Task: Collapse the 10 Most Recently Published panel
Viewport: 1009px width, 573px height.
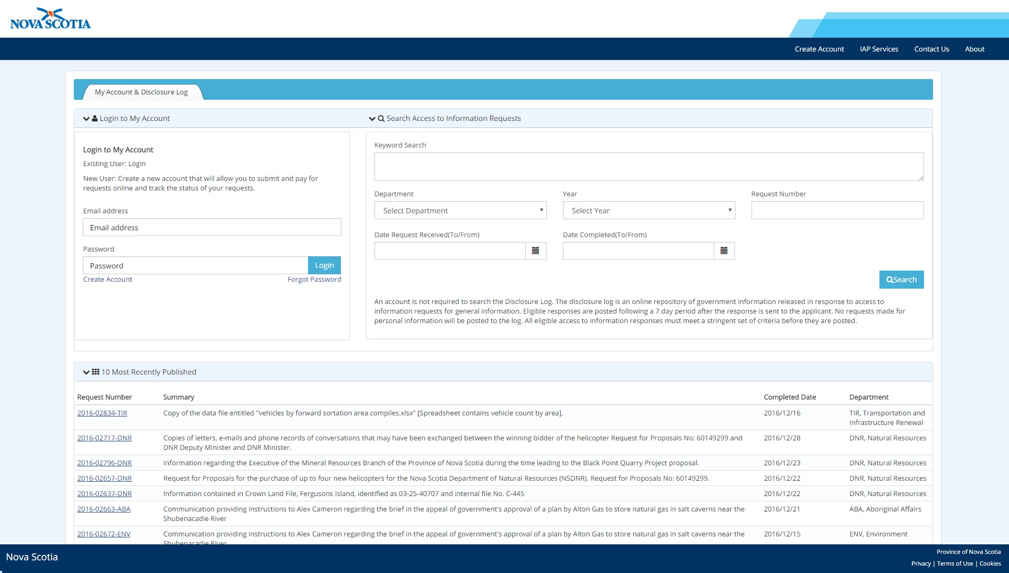Action: pos(86,372)
